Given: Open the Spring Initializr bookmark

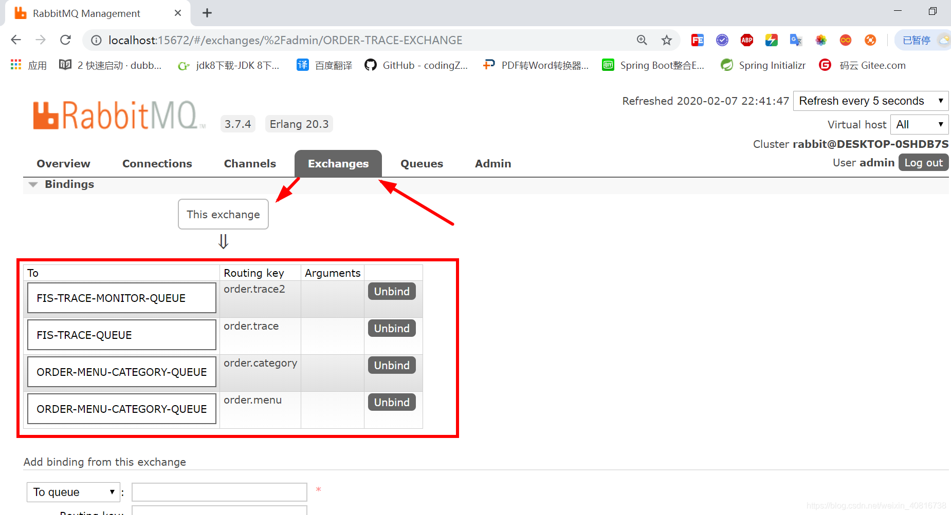Looking at the screenshot, I should point(763,65).
